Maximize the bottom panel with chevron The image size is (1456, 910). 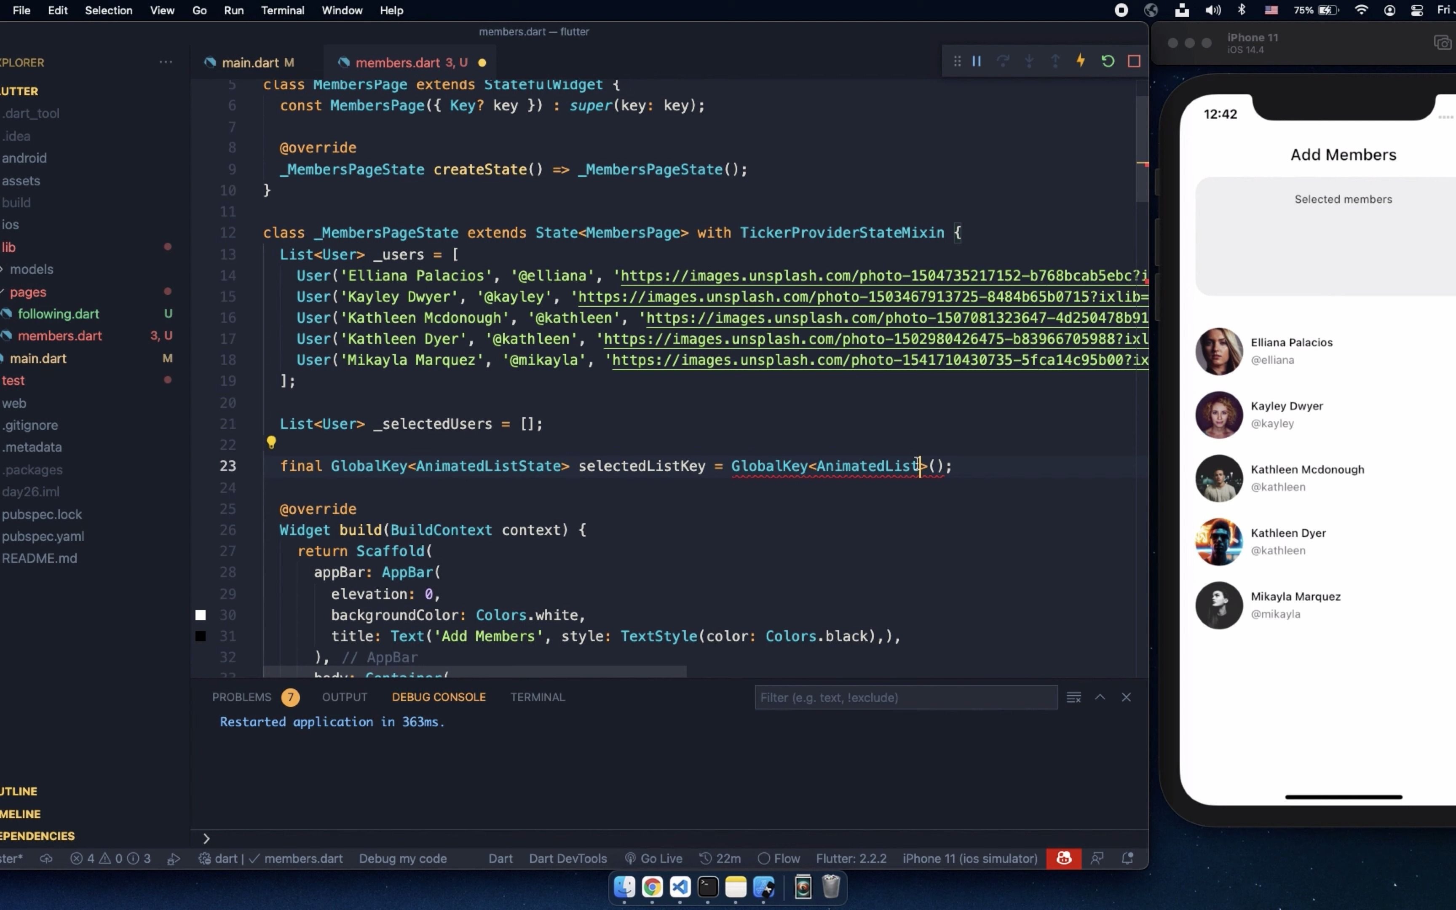pos(1100,697)
